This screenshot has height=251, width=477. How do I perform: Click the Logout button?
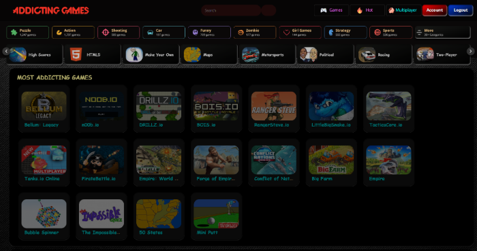[x=460, y=10]
